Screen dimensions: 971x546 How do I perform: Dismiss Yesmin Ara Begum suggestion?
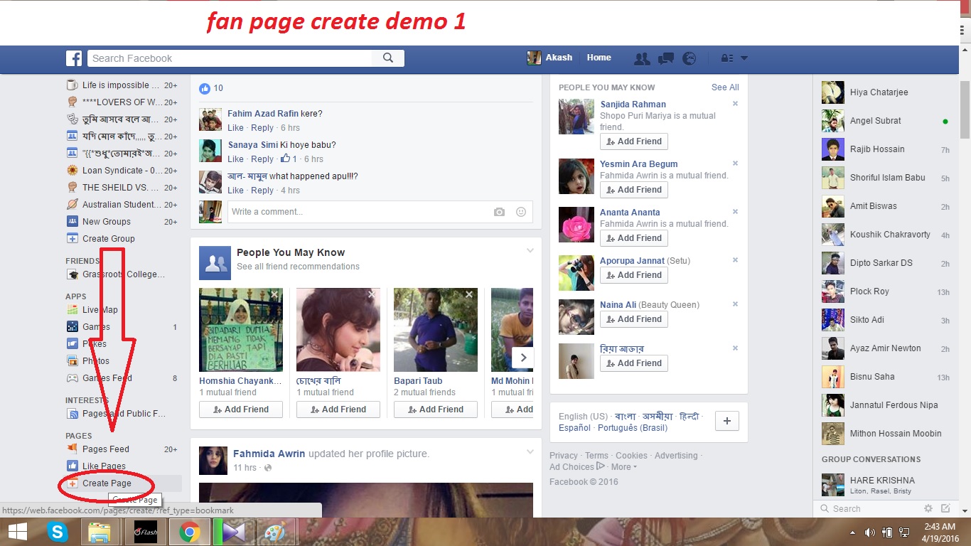[x=735, y=164]
